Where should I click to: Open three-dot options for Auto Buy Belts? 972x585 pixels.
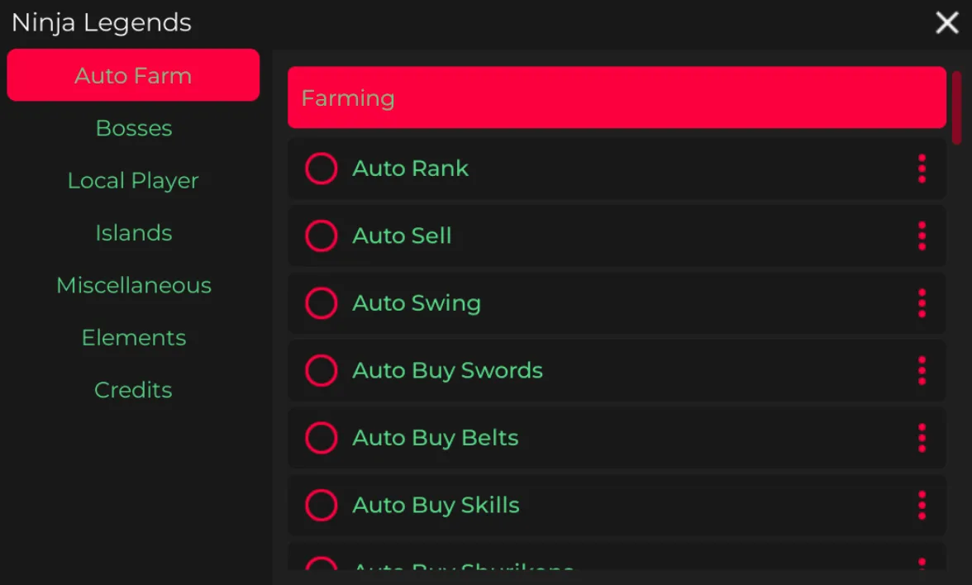922,438
